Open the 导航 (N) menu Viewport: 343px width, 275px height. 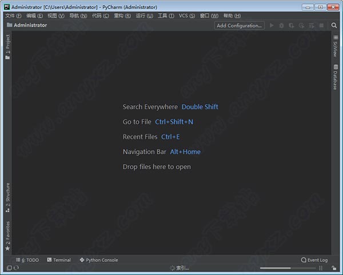click(x=78, y=16)
